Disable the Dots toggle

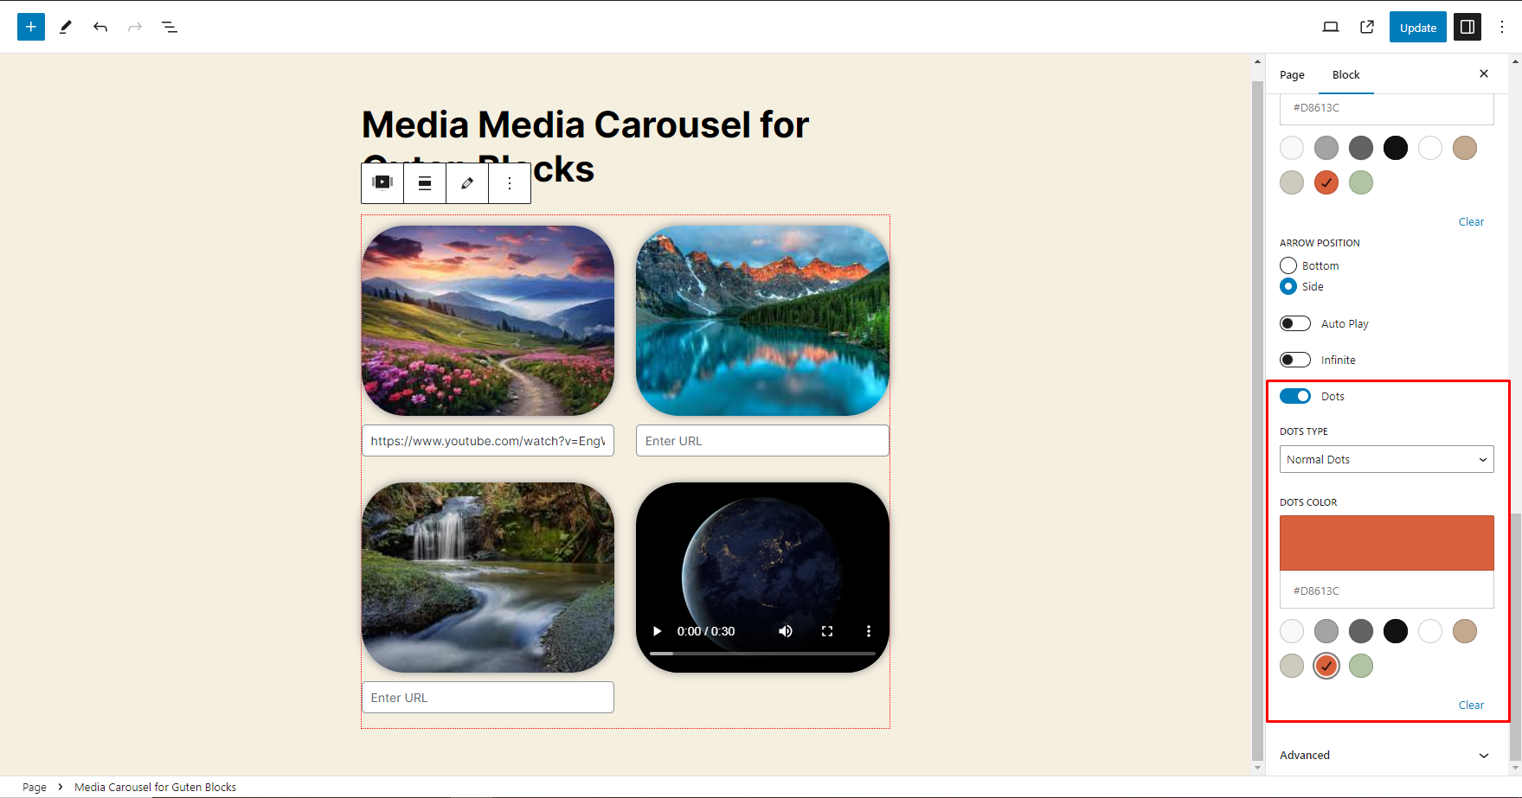point(1295,396)
